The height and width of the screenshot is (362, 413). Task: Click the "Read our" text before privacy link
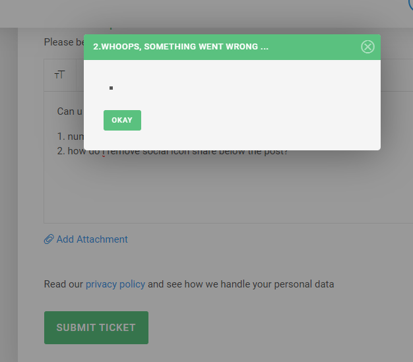(63, 284)
